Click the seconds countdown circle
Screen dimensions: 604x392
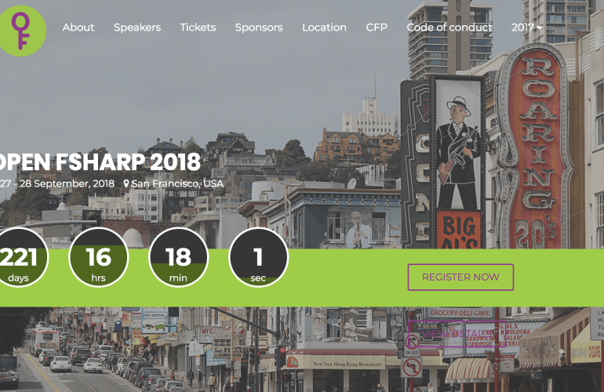click(x=258, y=257)
